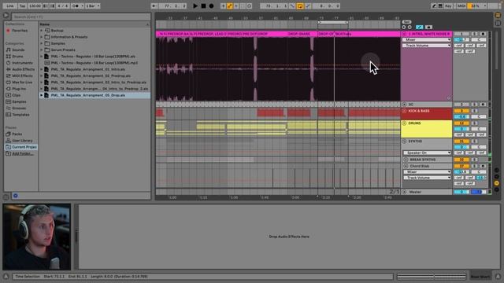Expand the Information & Presets folder

point(42,37)
